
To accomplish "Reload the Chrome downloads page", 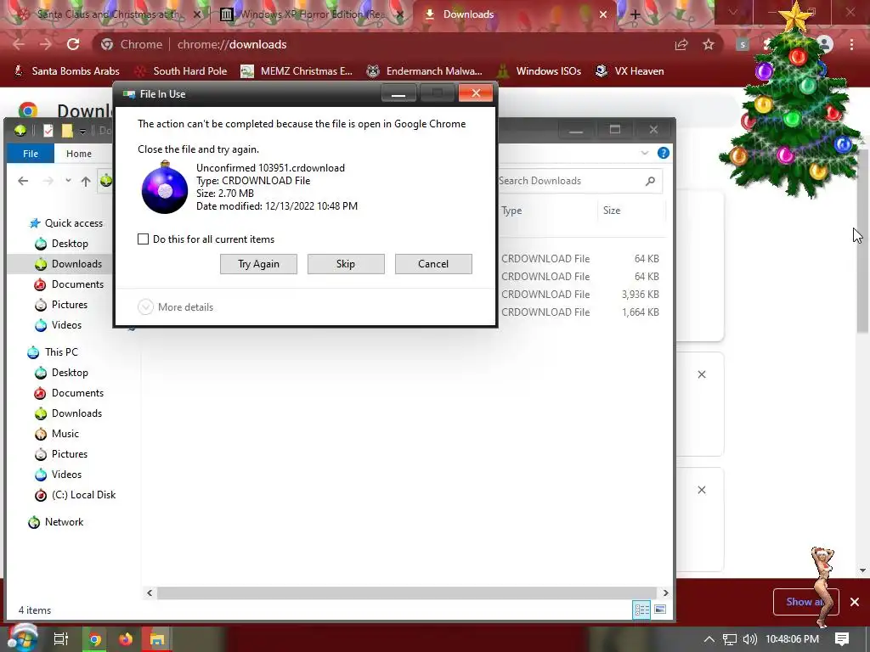I will pos(73,44).
